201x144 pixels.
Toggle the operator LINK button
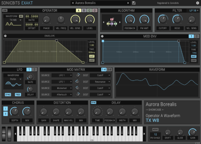5,10
